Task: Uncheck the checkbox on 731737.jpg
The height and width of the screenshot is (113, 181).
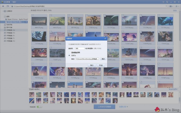Action: tap(105, 16)
